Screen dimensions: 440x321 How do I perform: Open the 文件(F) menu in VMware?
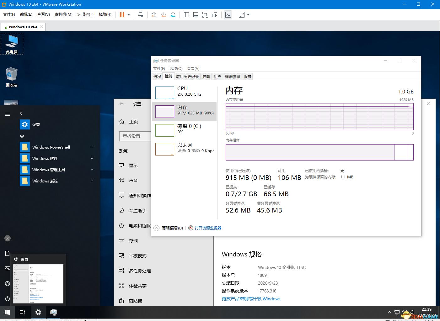tap(9, 14)
